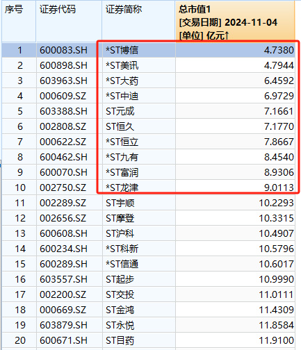Click the 证券代码 column header
Viewport: 301px width, 350px height.
tap(69, 22)
